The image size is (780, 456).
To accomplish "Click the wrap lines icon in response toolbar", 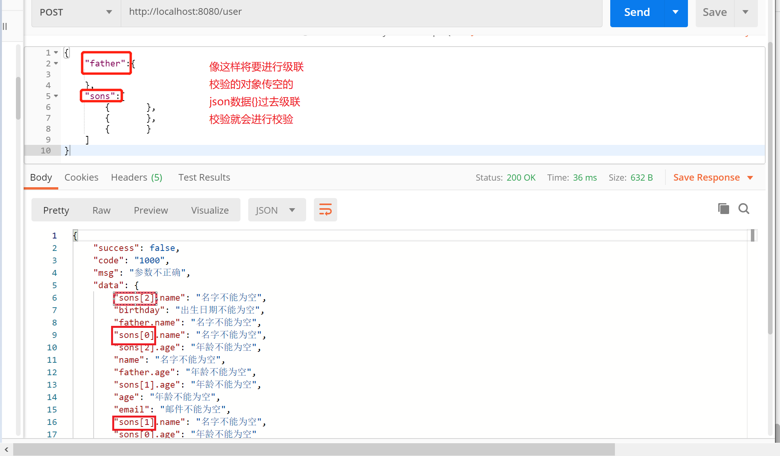I will (325, 210).
